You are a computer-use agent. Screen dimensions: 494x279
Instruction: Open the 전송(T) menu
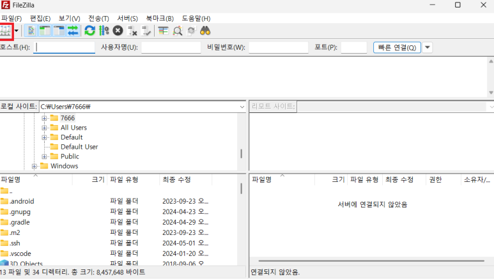click(x=98, y=19)
